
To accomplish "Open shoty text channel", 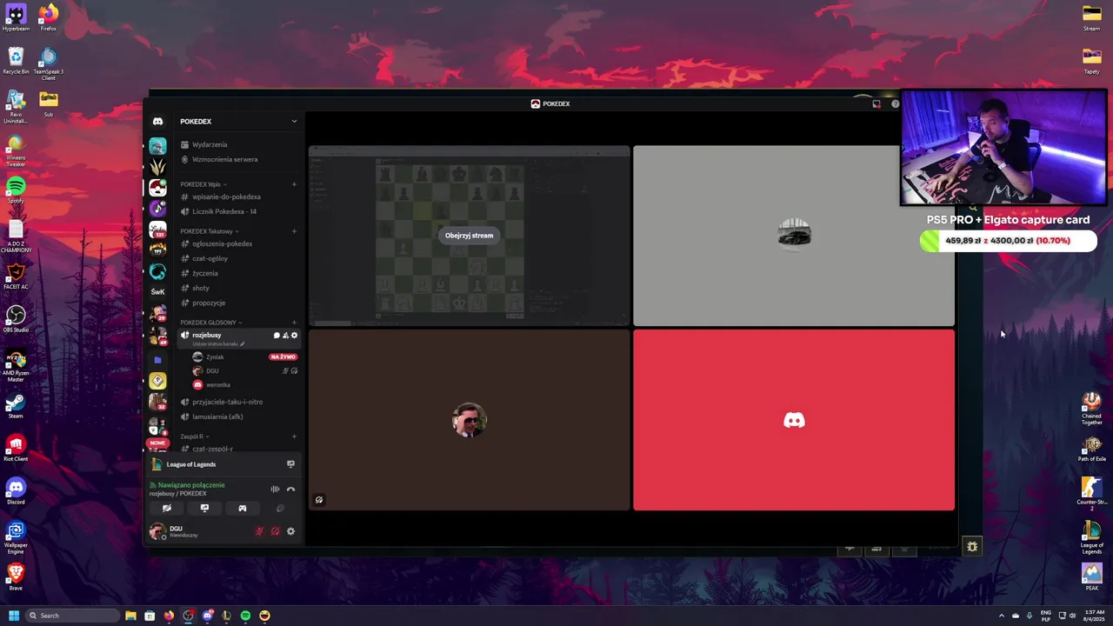I will (238, 288).
